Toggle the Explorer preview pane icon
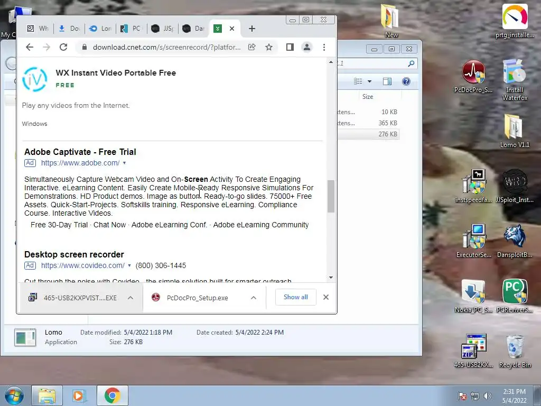Screen dimensions: 541x406 [387, 81]
